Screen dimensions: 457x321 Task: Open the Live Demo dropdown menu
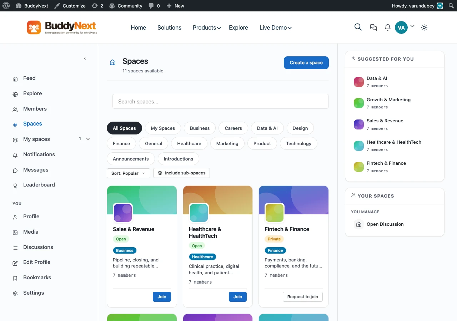coord(276,27)
